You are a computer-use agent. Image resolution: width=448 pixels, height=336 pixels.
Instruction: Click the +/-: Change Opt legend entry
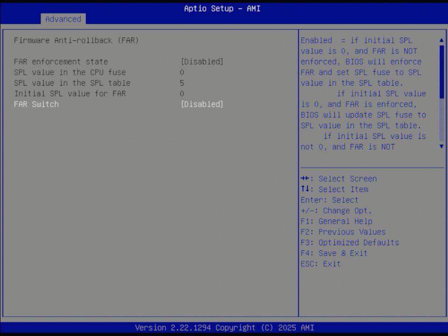(x=336, y=210)
